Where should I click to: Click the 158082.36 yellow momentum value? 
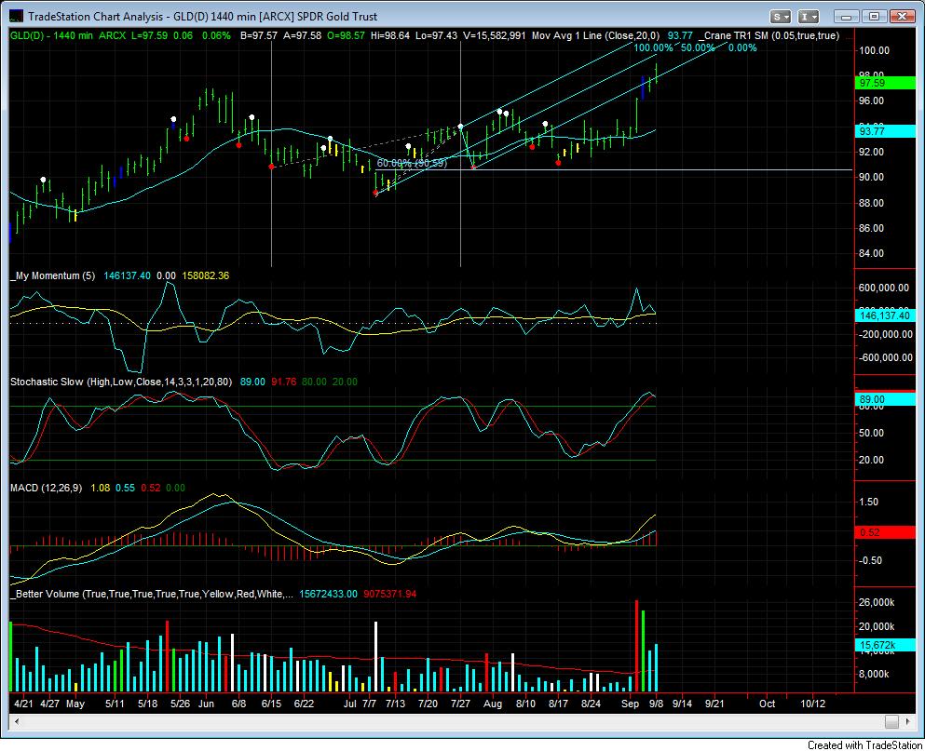[205, 275]
